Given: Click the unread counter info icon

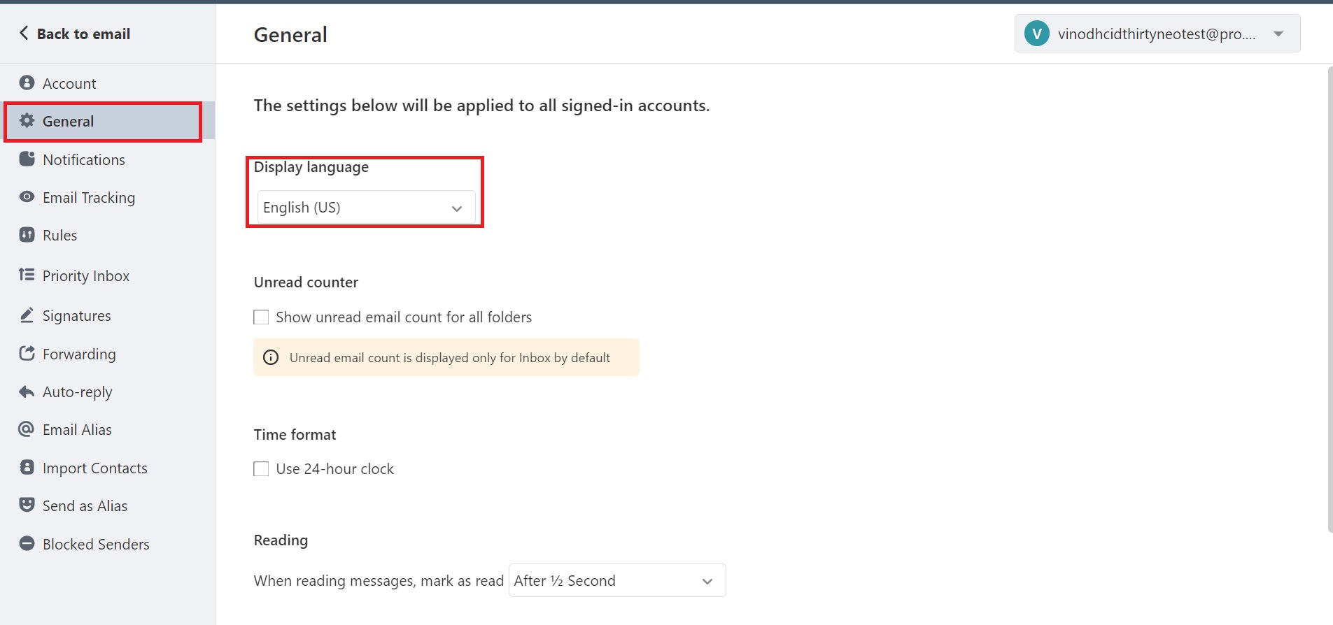Looking at the screenshot, I should [271, 357].
